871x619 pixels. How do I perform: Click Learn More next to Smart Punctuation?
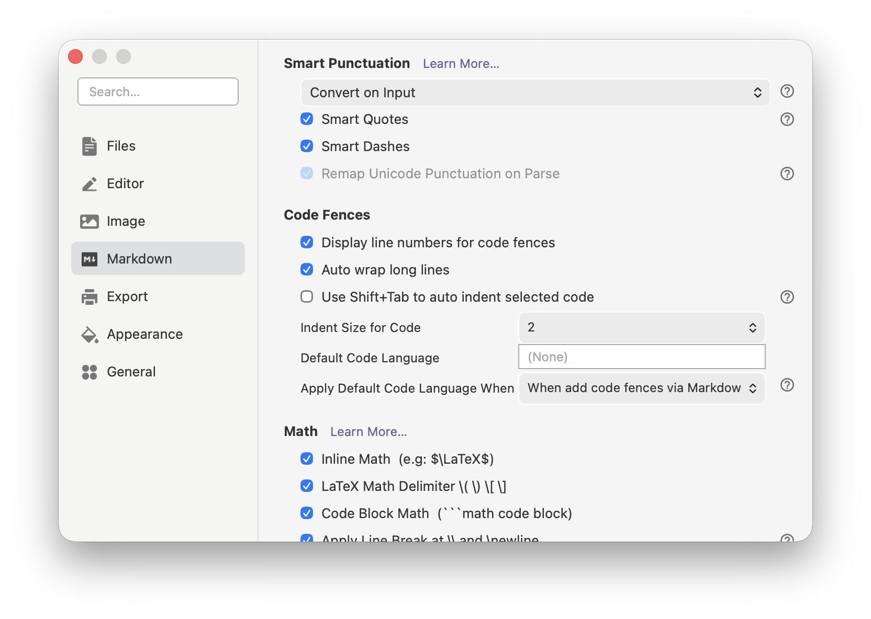461,63
